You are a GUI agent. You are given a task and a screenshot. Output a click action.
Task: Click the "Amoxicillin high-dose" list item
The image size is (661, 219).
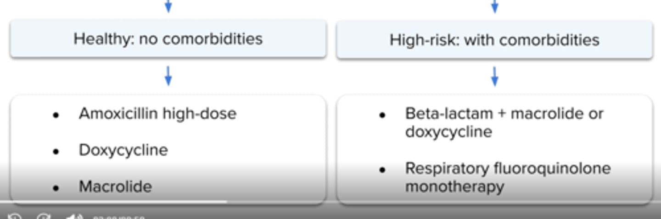click(x=157, y=114)
